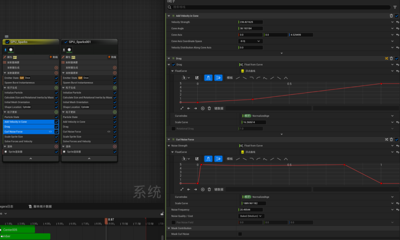Image resolution: width=400 pixels, height=240 pixels.
Task: Toggle vertical snapping in Noise Strength curve editor
Action: [219, 159]
